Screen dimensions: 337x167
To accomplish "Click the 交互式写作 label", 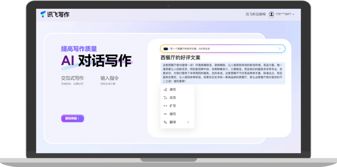I will pyautogui.click(x=72, y=78).
